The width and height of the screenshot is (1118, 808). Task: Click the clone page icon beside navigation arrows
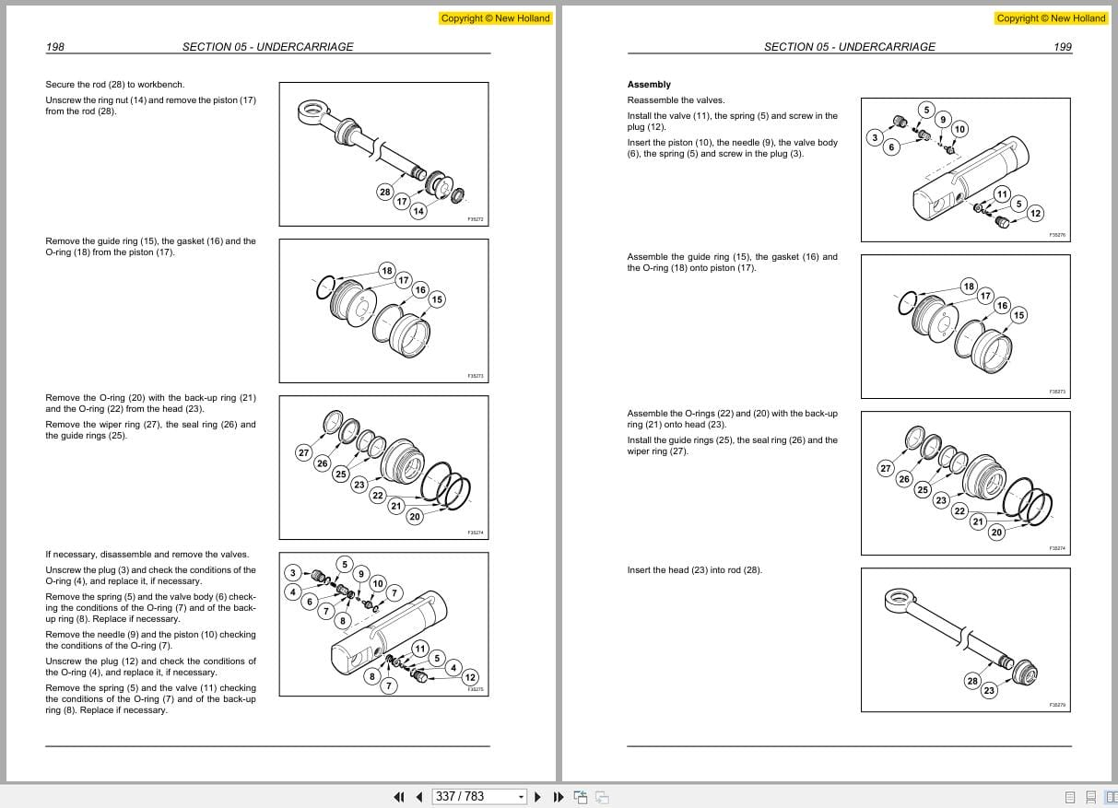click(x=601, y=797)
